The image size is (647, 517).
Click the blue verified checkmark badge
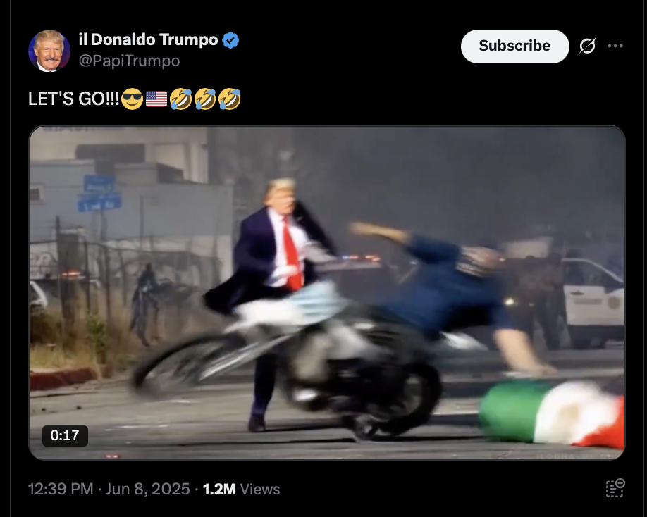(x=230, y=40)
